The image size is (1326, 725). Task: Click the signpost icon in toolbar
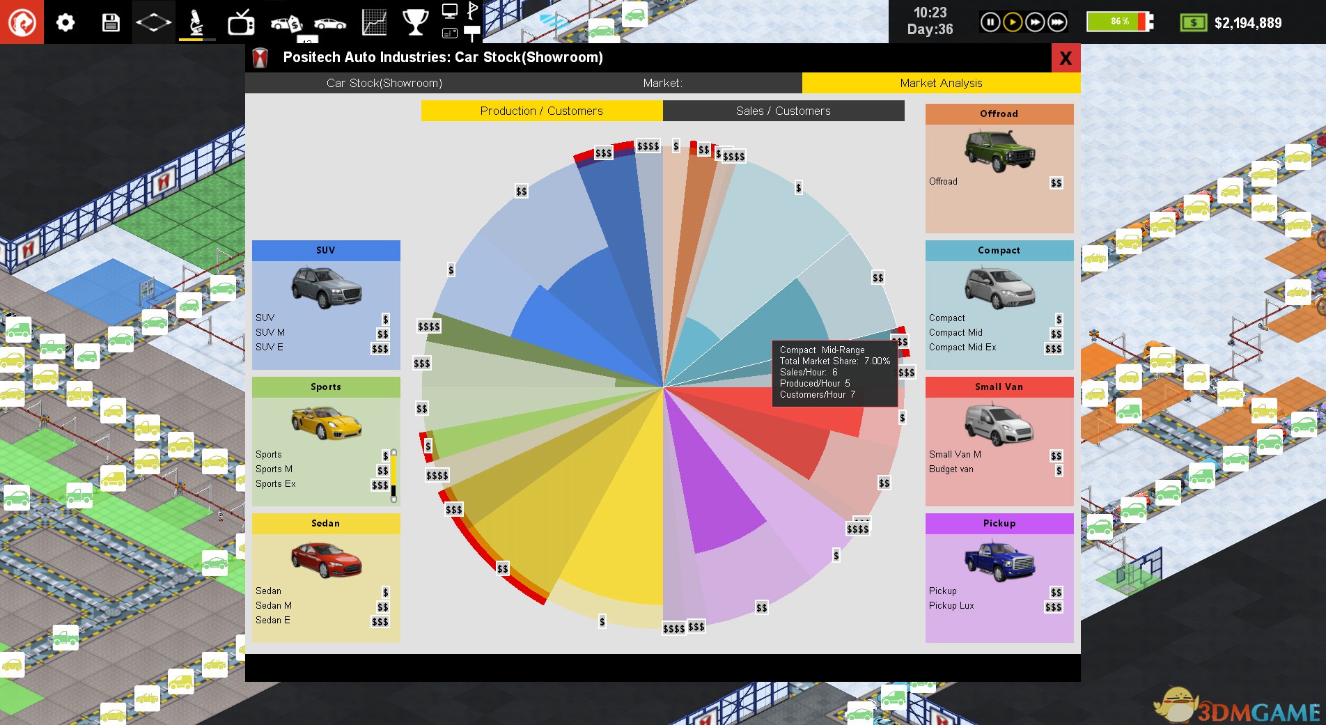coord(472,33)
